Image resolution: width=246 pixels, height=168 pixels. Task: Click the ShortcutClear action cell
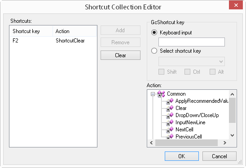click(x=70, y=41)
